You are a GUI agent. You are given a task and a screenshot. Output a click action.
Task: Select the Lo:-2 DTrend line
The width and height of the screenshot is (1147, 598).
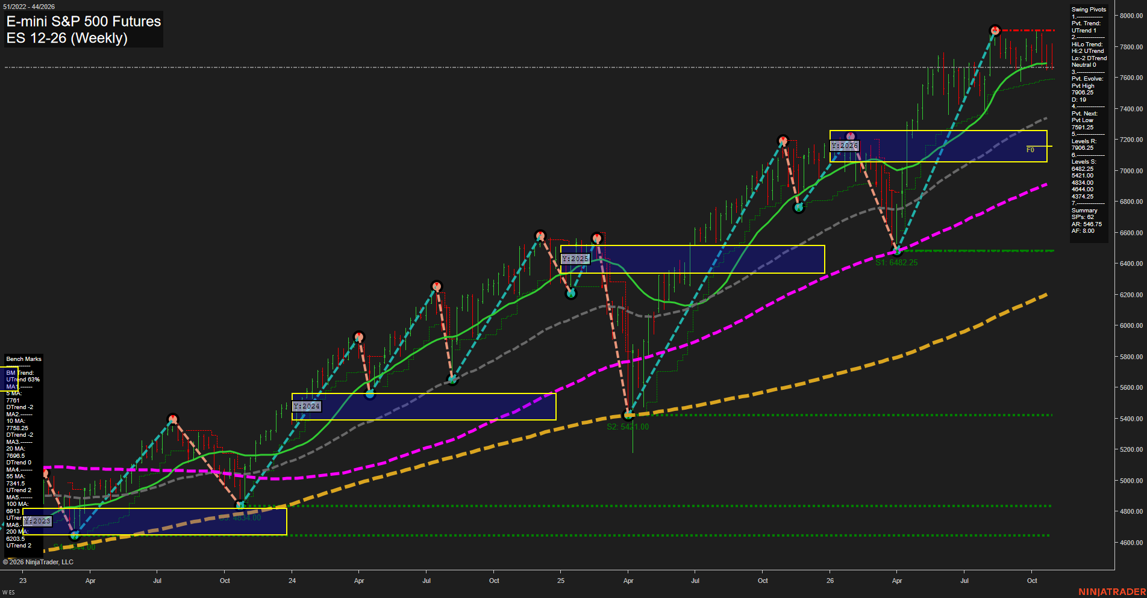tap(1089, 58)
